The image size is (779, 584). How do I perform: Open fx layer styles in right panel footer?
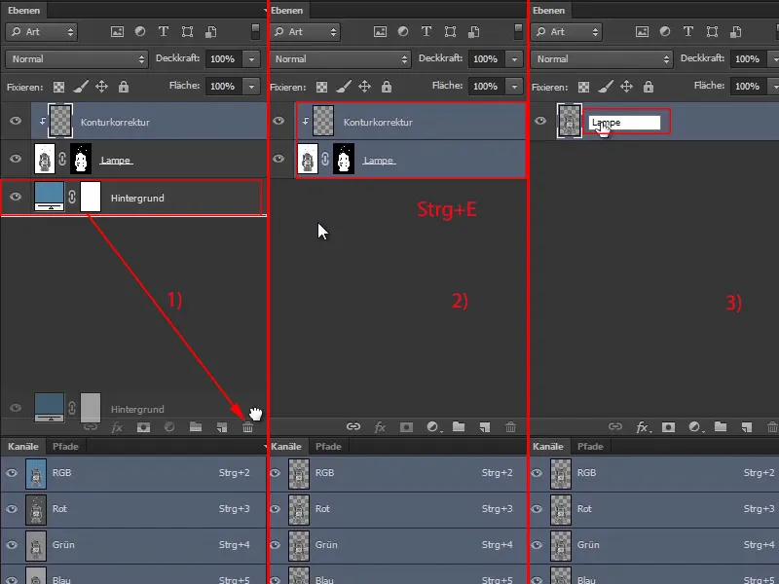[642, 427]
